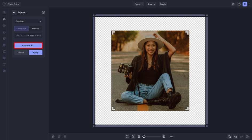
Task: Open the layers panel icon at bottom
Action: [53, 137]
